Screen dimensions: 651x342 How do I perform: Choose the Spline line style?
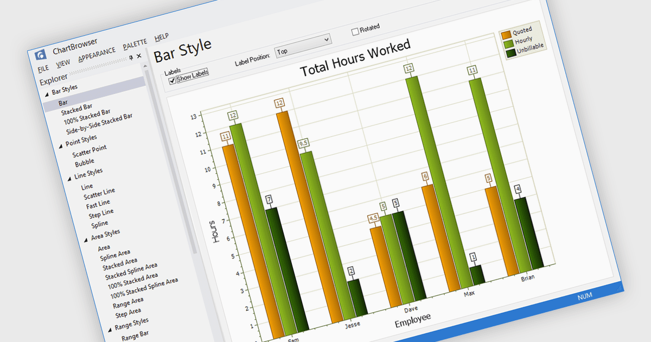[99, 224]
